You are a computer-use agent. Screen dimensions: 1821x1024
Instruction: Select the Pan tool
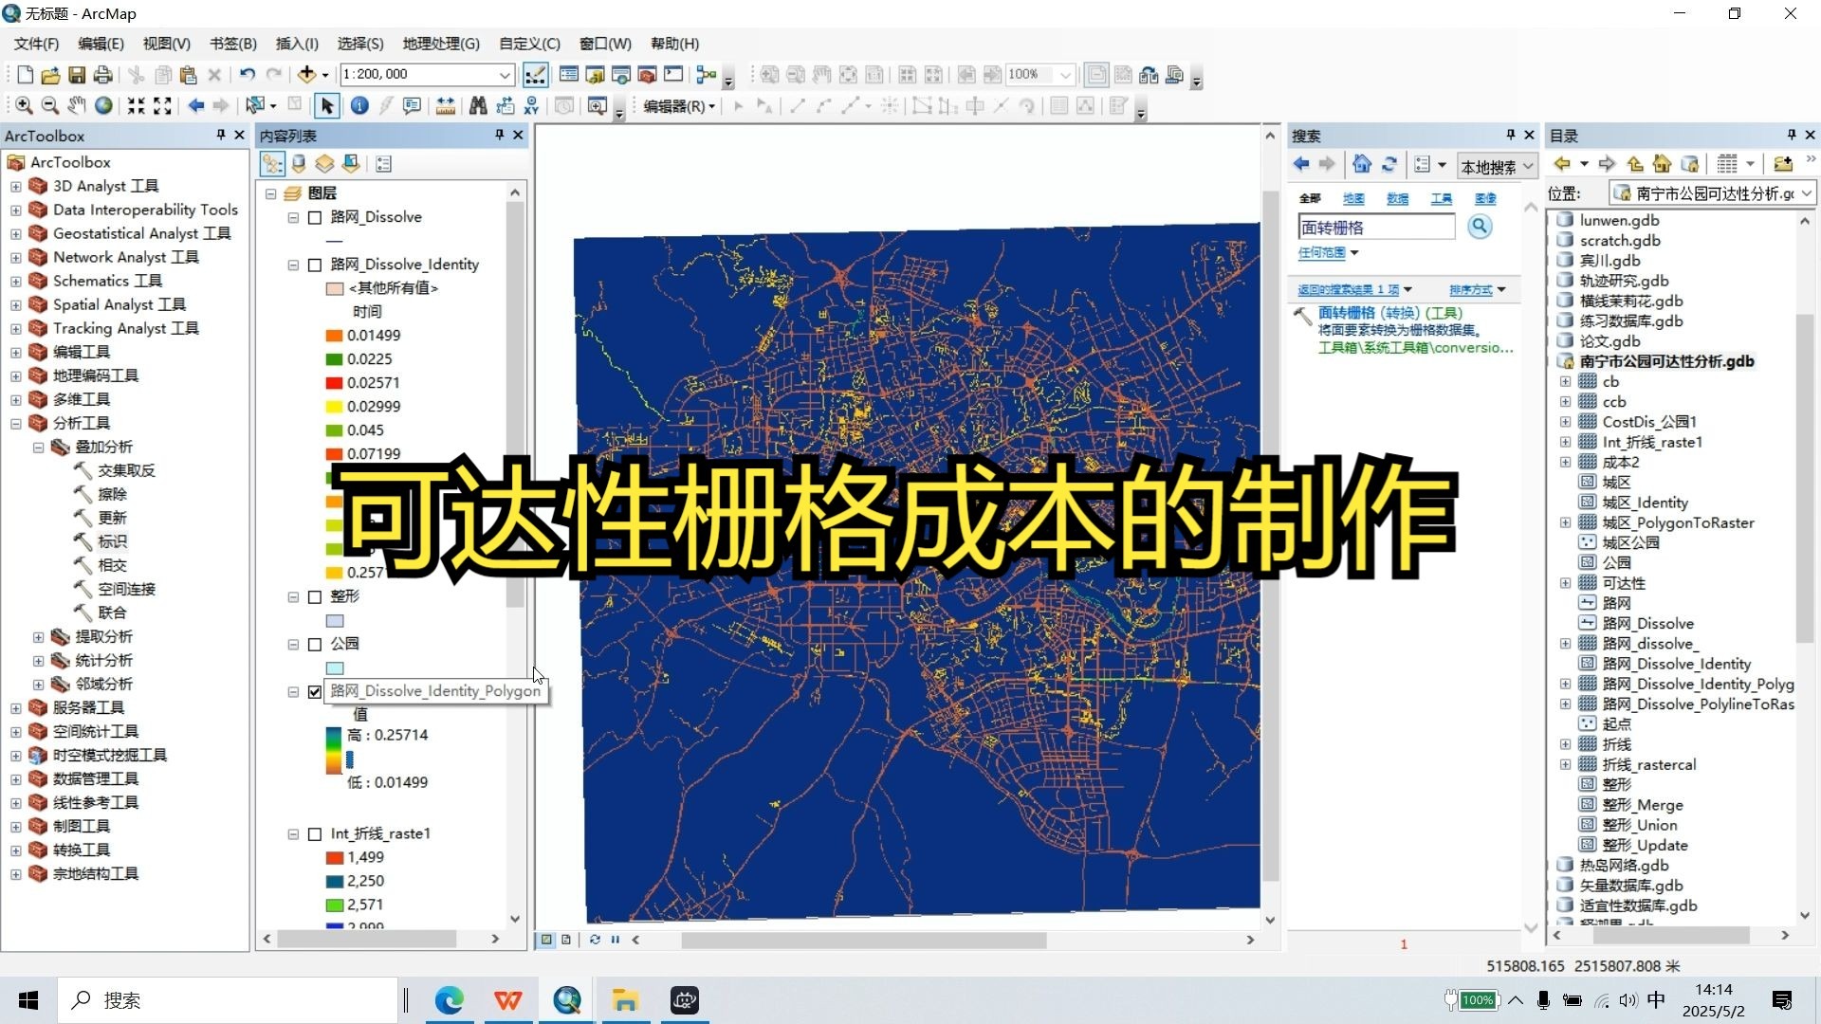[x=76, y=105]
